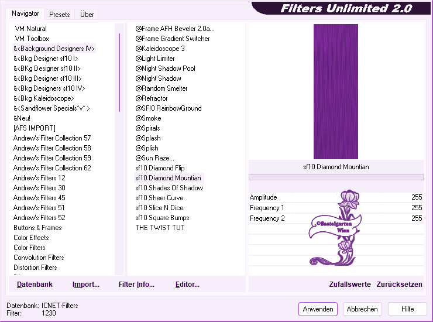433x322 pixels.
Task: Choose @Smoke filter
Action: click(148, 118)
